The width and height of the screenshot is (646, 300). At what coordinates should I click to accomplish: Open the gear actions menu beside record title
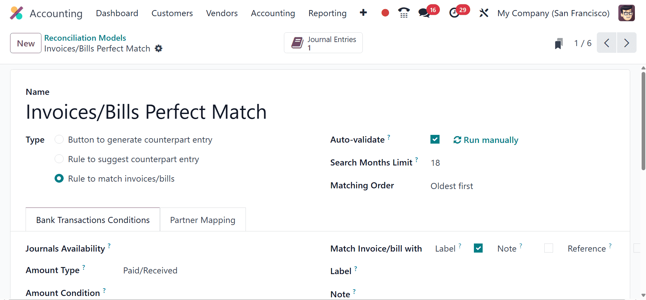[x=159, y=48]
